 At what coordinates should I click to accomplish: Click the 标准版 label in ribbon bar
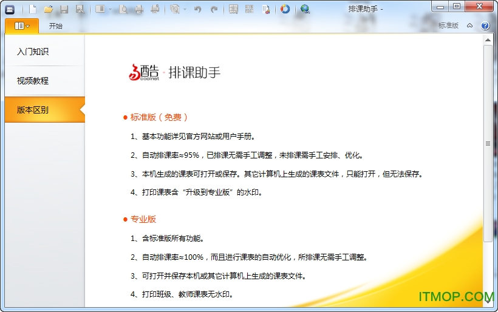pyautogui.click(x=448, y=25)
